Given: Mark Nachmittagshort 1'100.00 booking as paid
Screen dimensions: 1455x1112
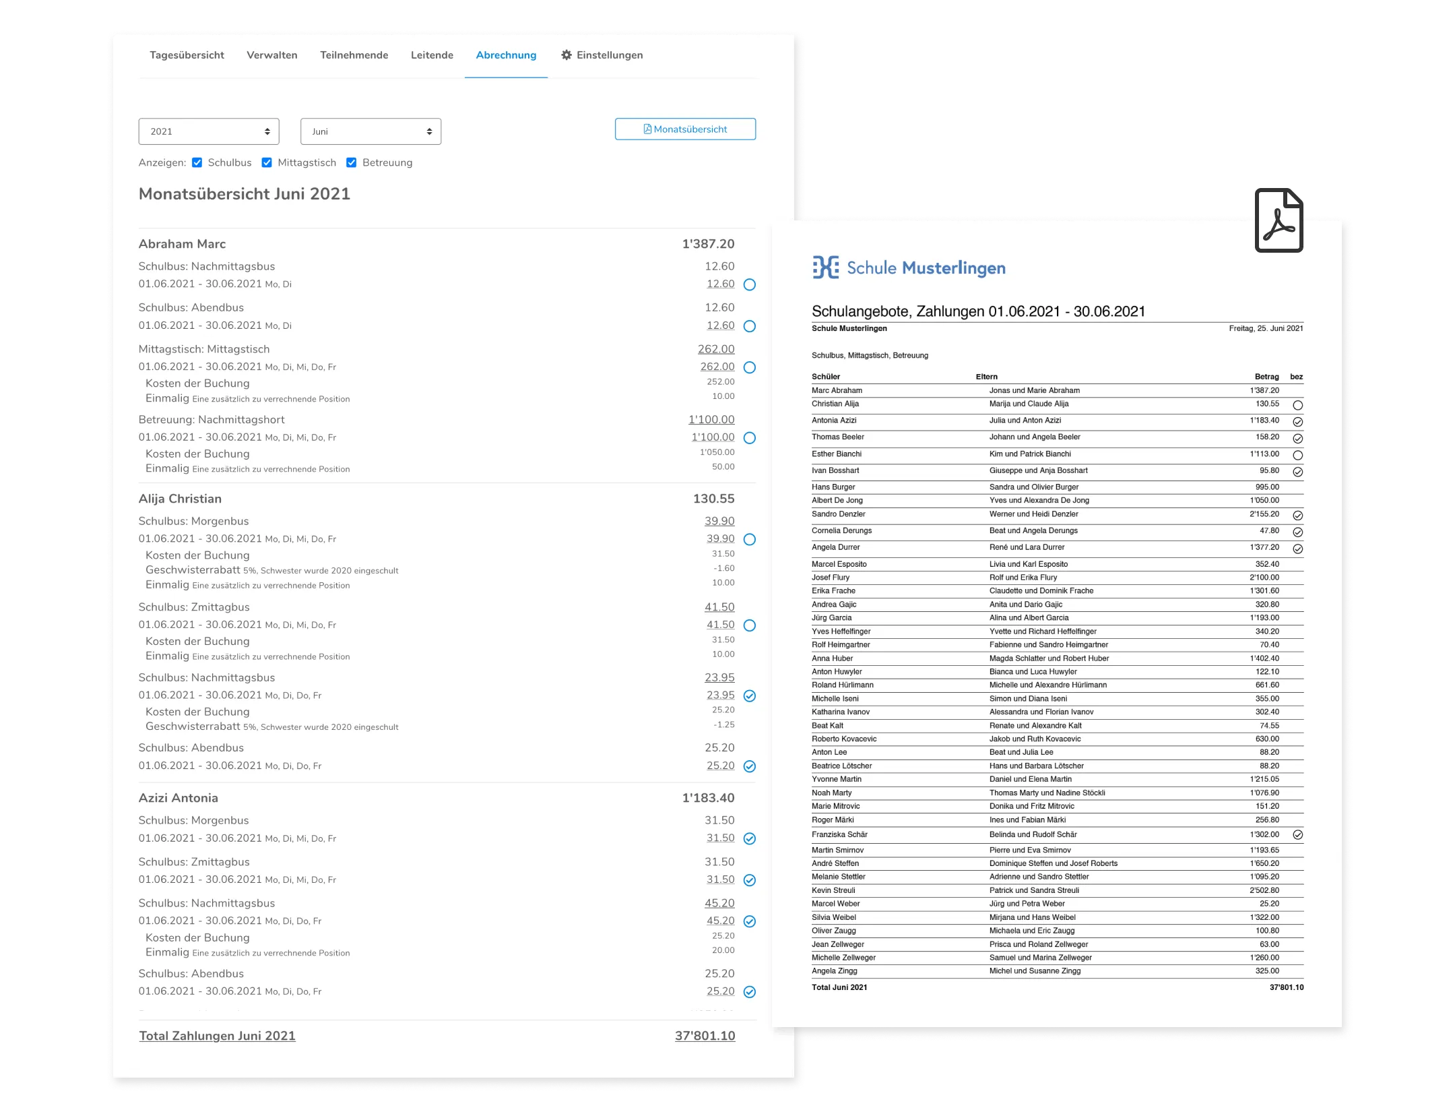Looking at the screenshot, I should (x=749, y=438).
